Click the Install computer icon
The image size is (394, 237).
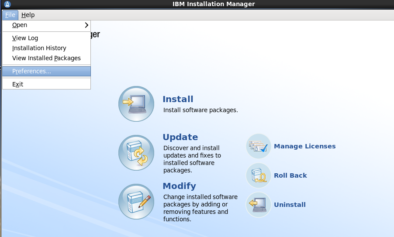pos(136,104)
